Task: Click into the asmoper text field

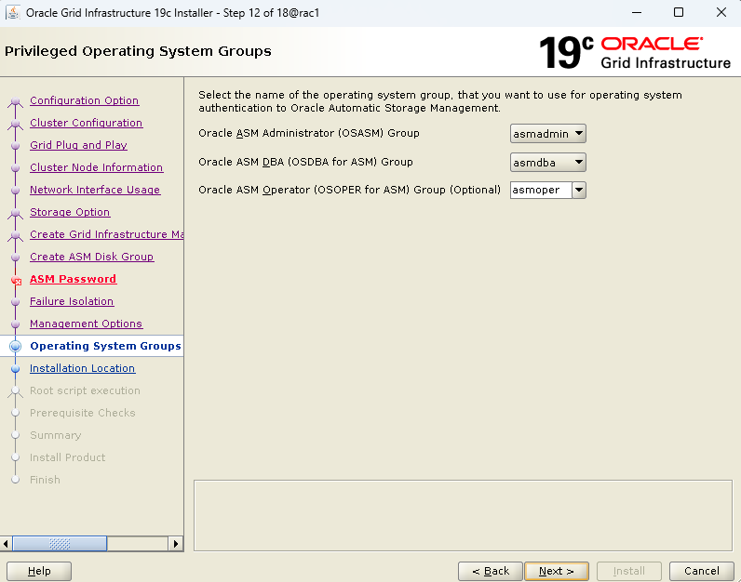Action: [541, 191]
